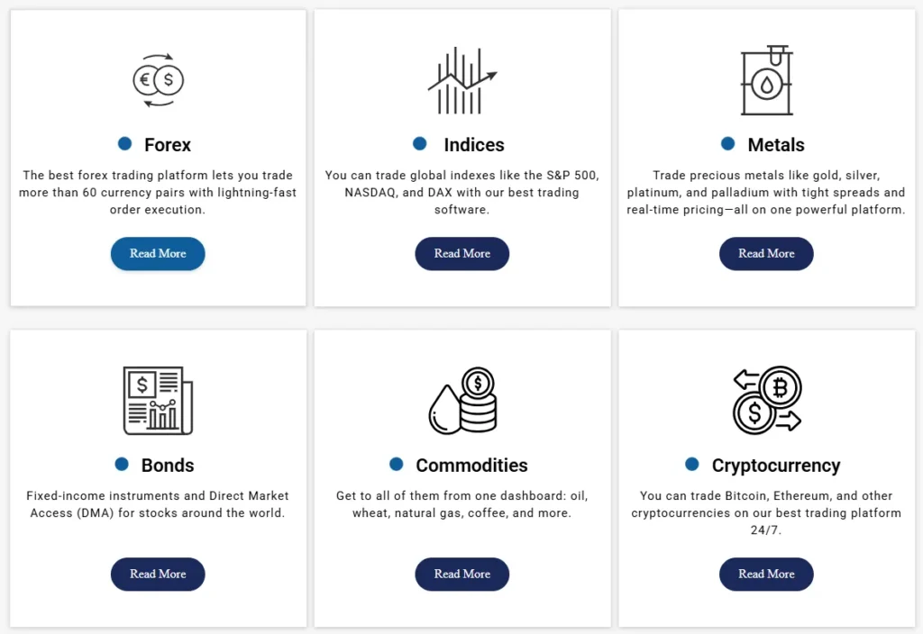Click the Forex description paragraph
923x634 pixels.
(158, 193)
